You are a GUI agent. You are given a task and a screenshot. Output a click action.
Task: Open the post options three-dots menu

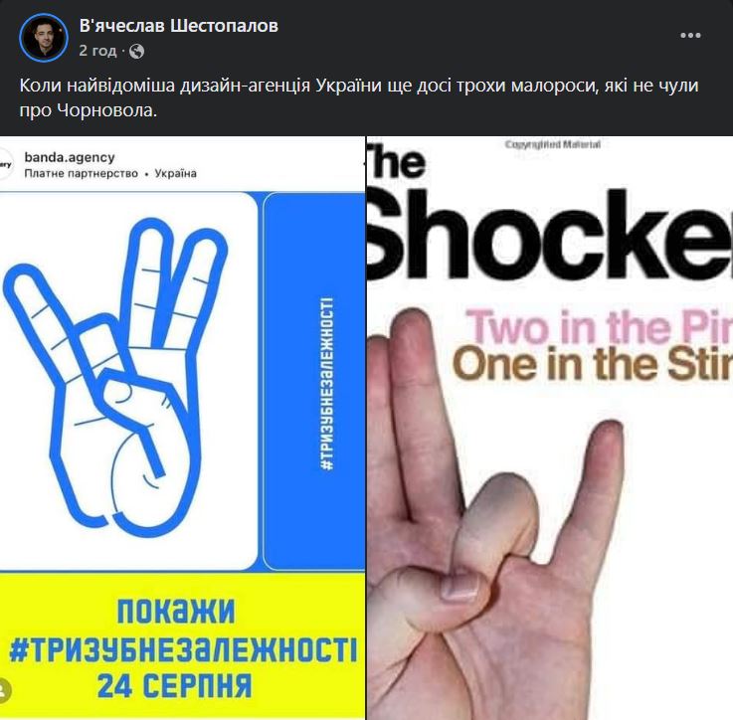[x=690, y=36]
